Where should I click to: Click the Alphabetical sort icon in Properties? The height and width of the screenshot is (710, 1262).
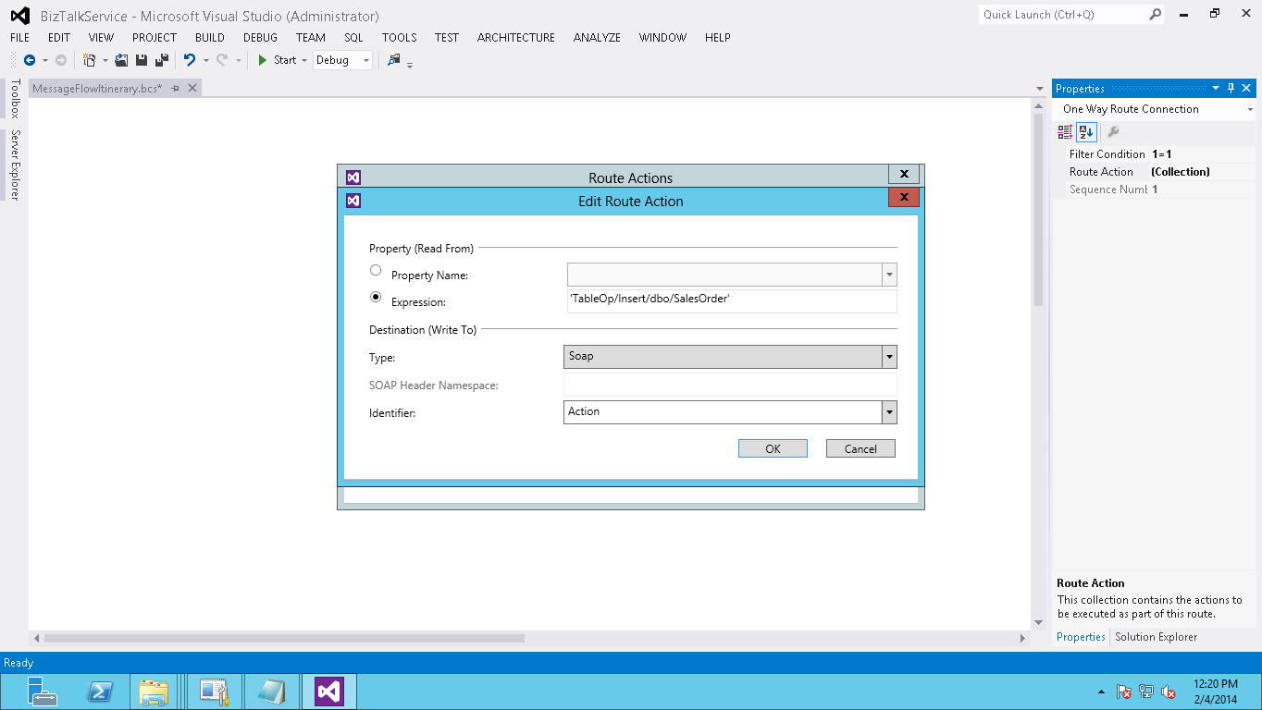point(1086,132)
